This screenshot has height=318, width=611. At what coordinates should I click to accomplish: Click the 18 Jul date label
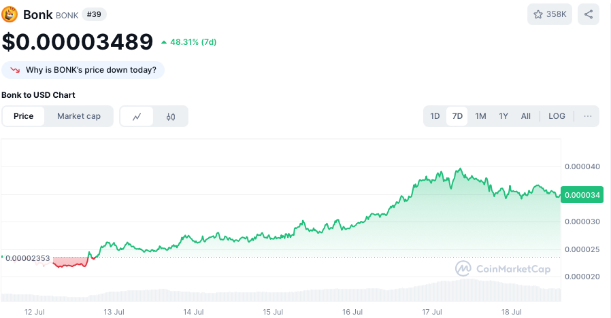(x=511, y=312)
